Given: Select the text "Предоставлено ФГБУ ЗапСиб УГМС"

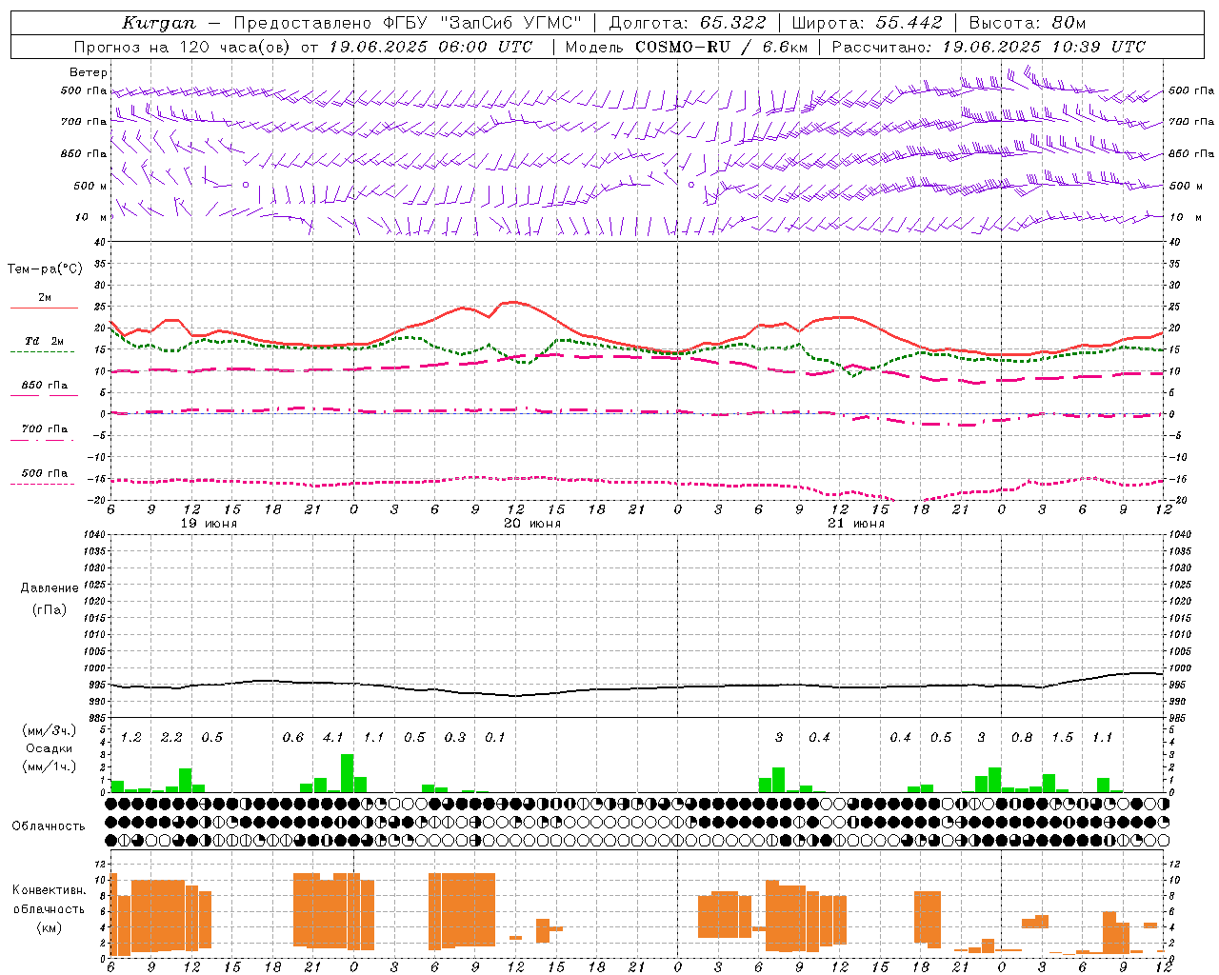Looking at the screenshot, I should coord(408,23).
